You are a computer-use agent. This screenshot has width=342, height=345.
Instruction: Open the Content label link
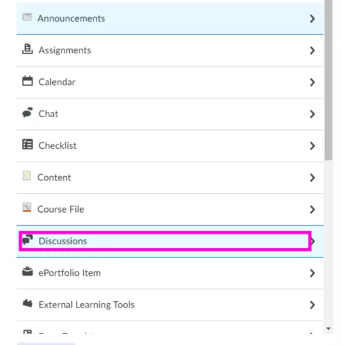coord(54,177)
